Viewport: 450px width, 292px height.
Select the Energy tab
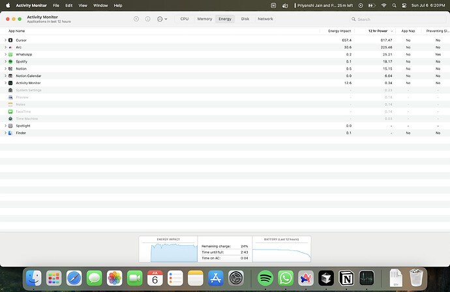tap(225, 19)
